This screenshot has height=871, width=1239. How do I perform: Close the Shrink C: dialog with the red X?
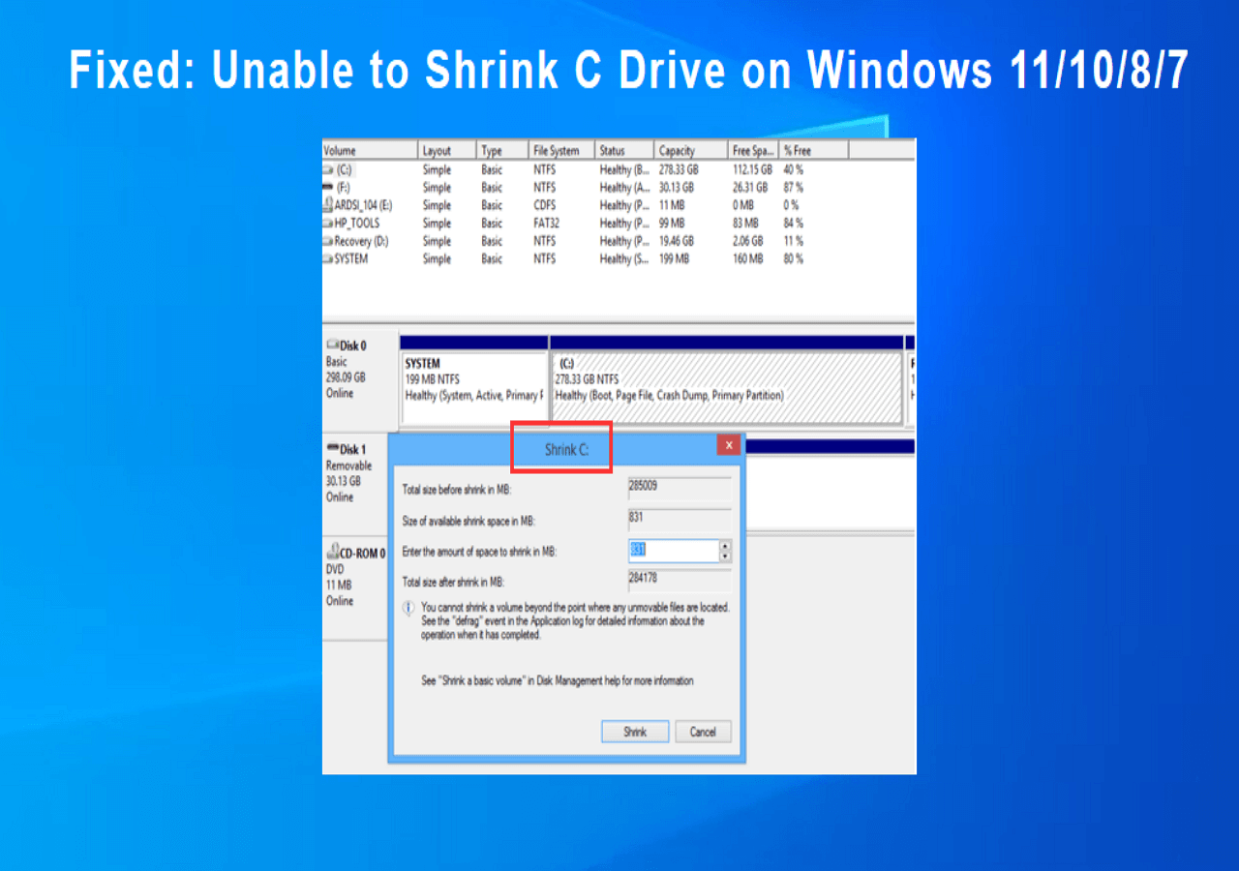(x=728, y=444)
